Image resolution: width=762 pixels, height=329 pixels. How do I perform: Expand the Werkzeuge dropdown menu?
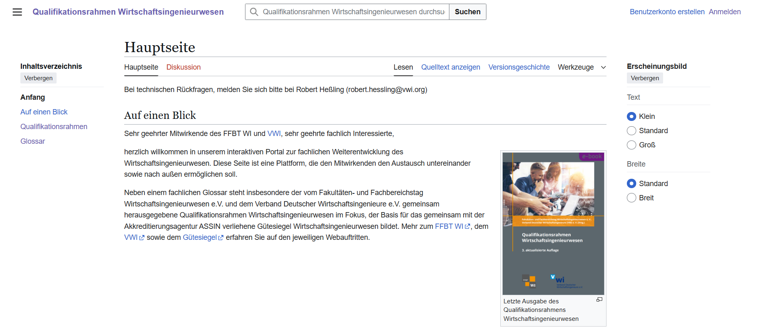(581, 67)
